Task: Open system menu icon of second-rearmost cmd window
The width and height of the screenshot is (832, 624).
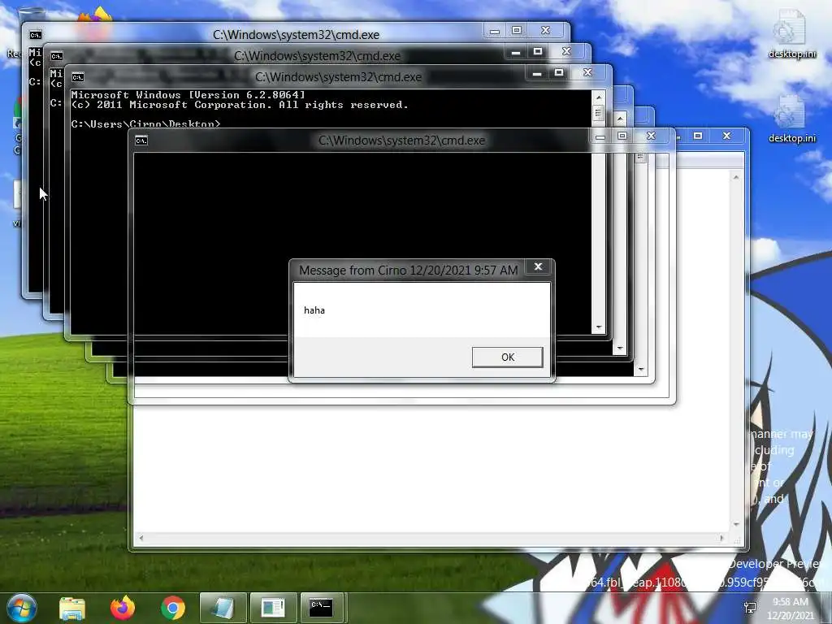Action: coord(57,56)
